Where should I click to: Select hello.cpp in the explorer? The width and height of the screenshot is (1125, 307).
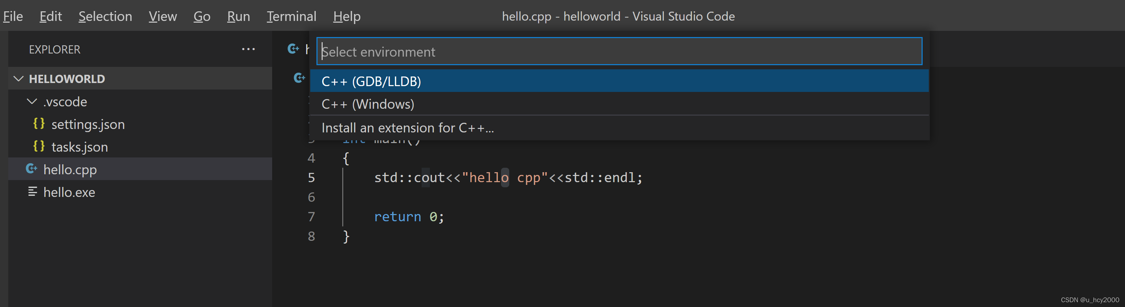pyautogui.click(x=140, y=169)
